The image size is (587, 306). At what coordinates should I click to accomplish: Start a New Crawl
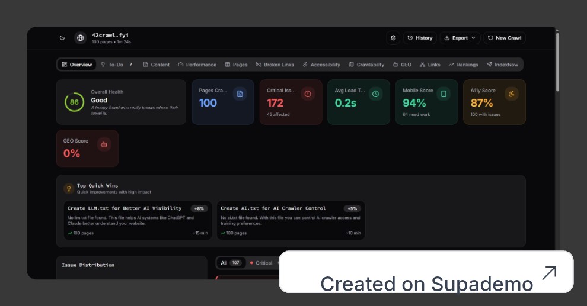504,38
